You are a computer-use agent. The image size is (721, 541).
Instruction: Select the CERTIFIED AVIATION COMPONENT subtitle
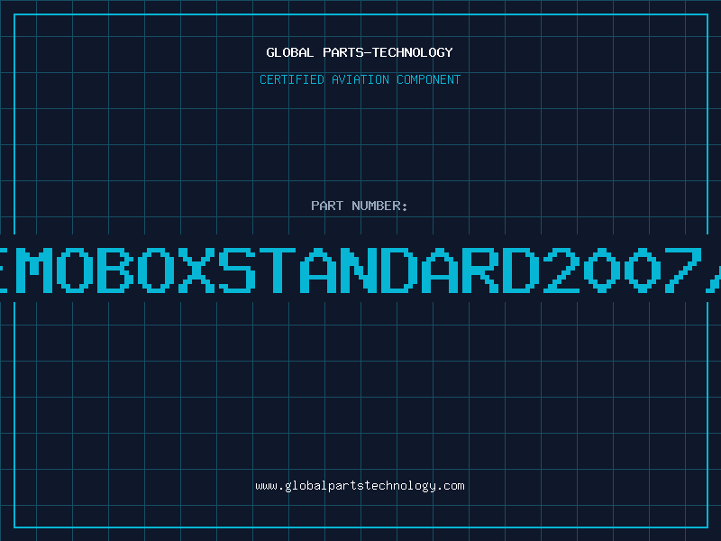tap(360, 79)
